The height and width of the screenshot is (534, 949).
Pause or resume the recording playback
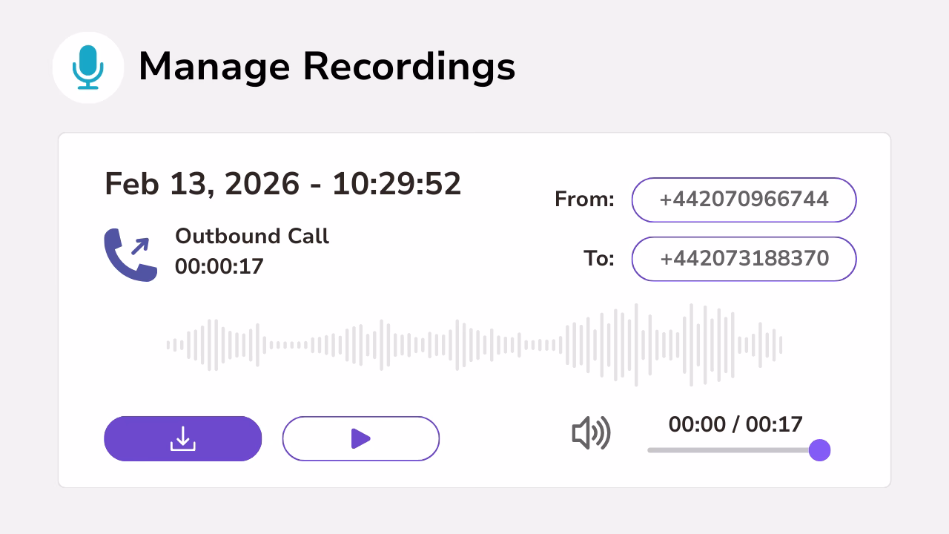(361, 438)
